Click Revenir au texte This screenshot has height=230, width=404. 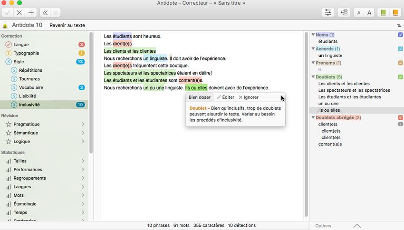pyautogui.click(x=67, y=25)
